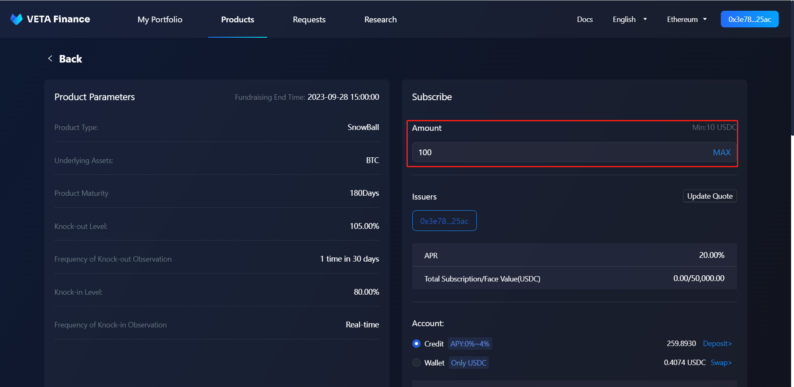Image resolution: width=794 pixels, height=387 pixels.
Task: Click the Deposit> link
Action: [x=717, y=344]
